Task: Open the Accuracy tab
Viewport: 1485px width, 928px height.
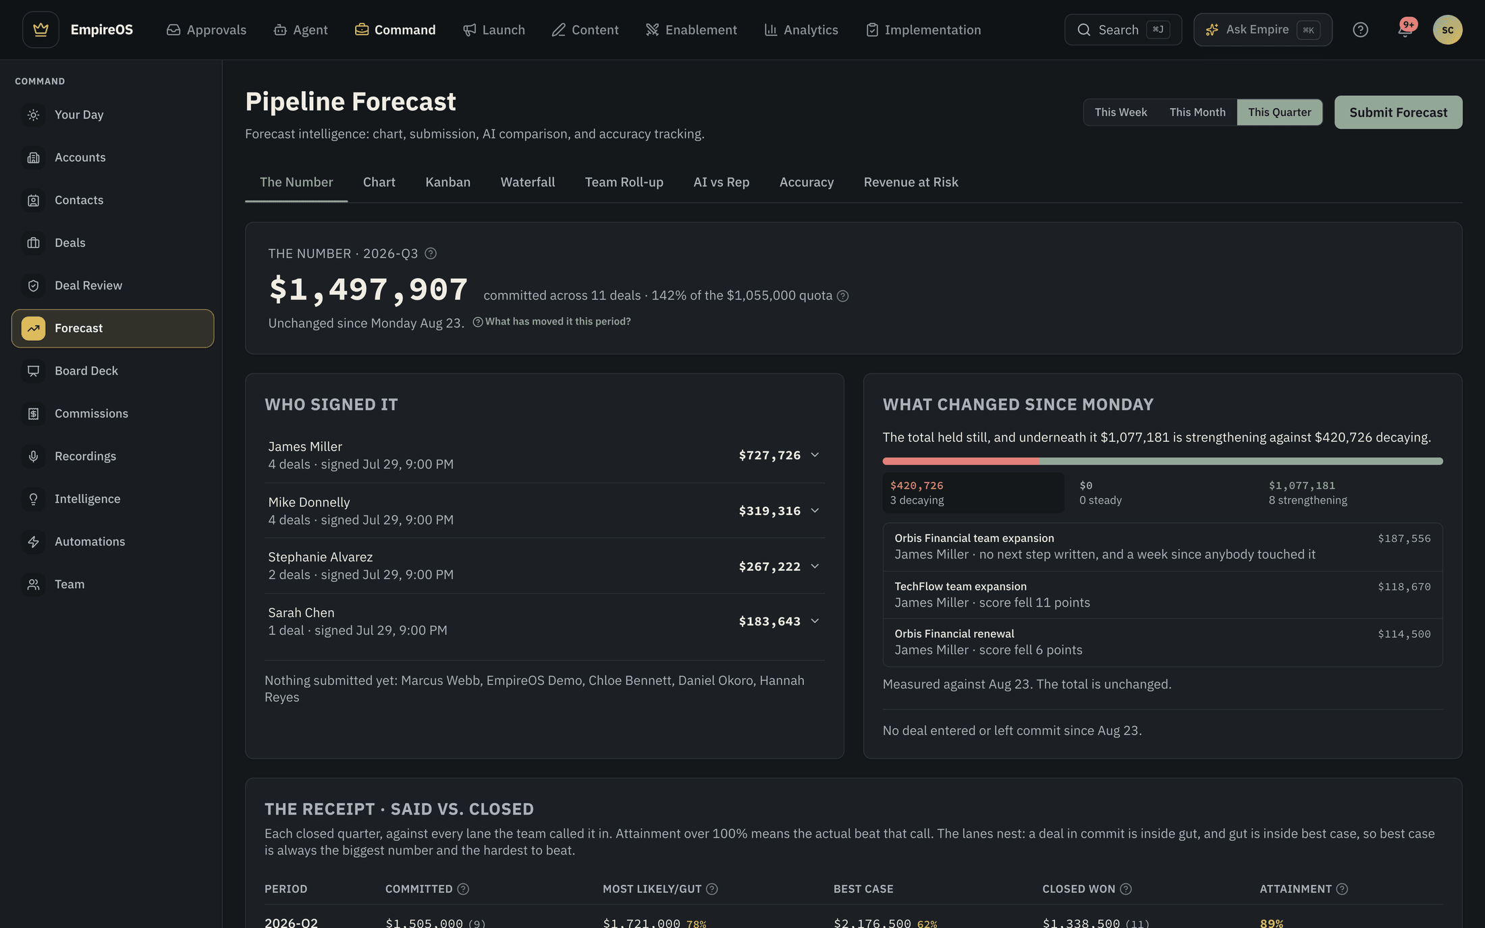Action: click(806, 182)
